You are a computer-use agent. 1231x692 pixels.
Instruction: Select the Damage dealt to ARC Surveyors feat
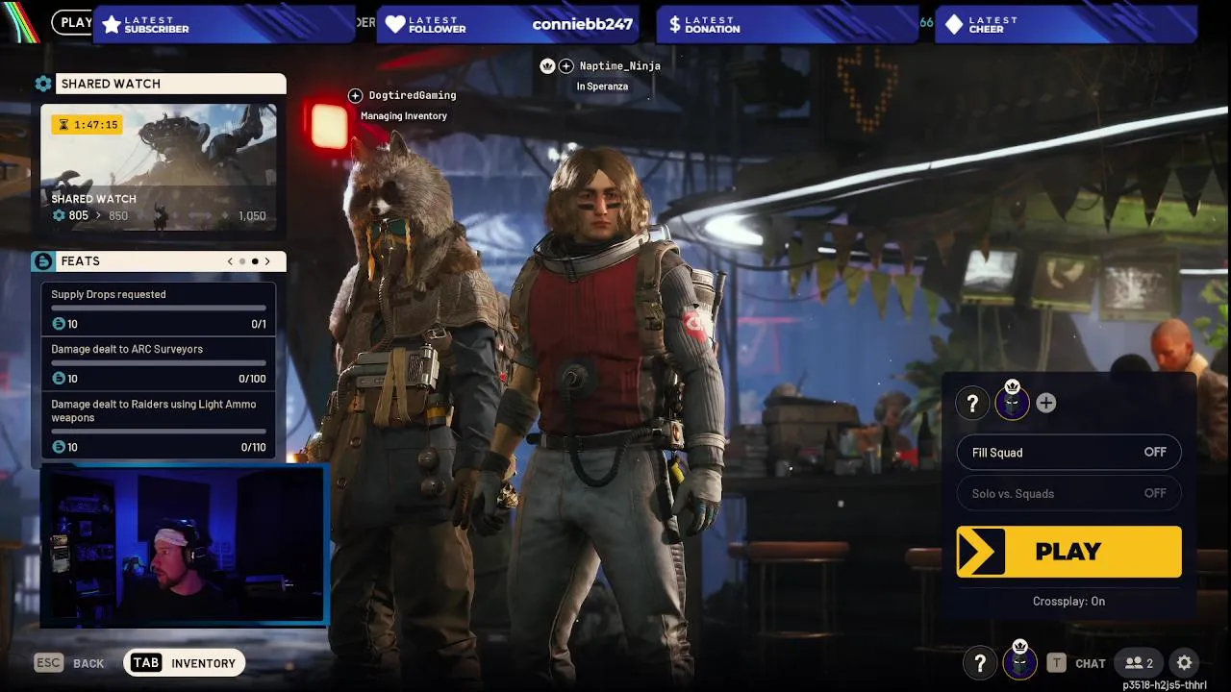pyautogui.click(x=159, y=363)
